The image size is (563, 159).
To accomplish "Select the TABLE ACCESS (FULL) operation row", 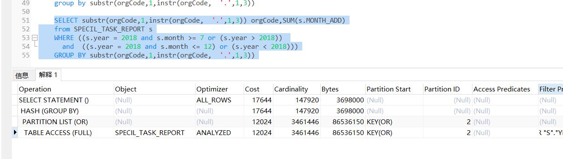I will [288, 132].
